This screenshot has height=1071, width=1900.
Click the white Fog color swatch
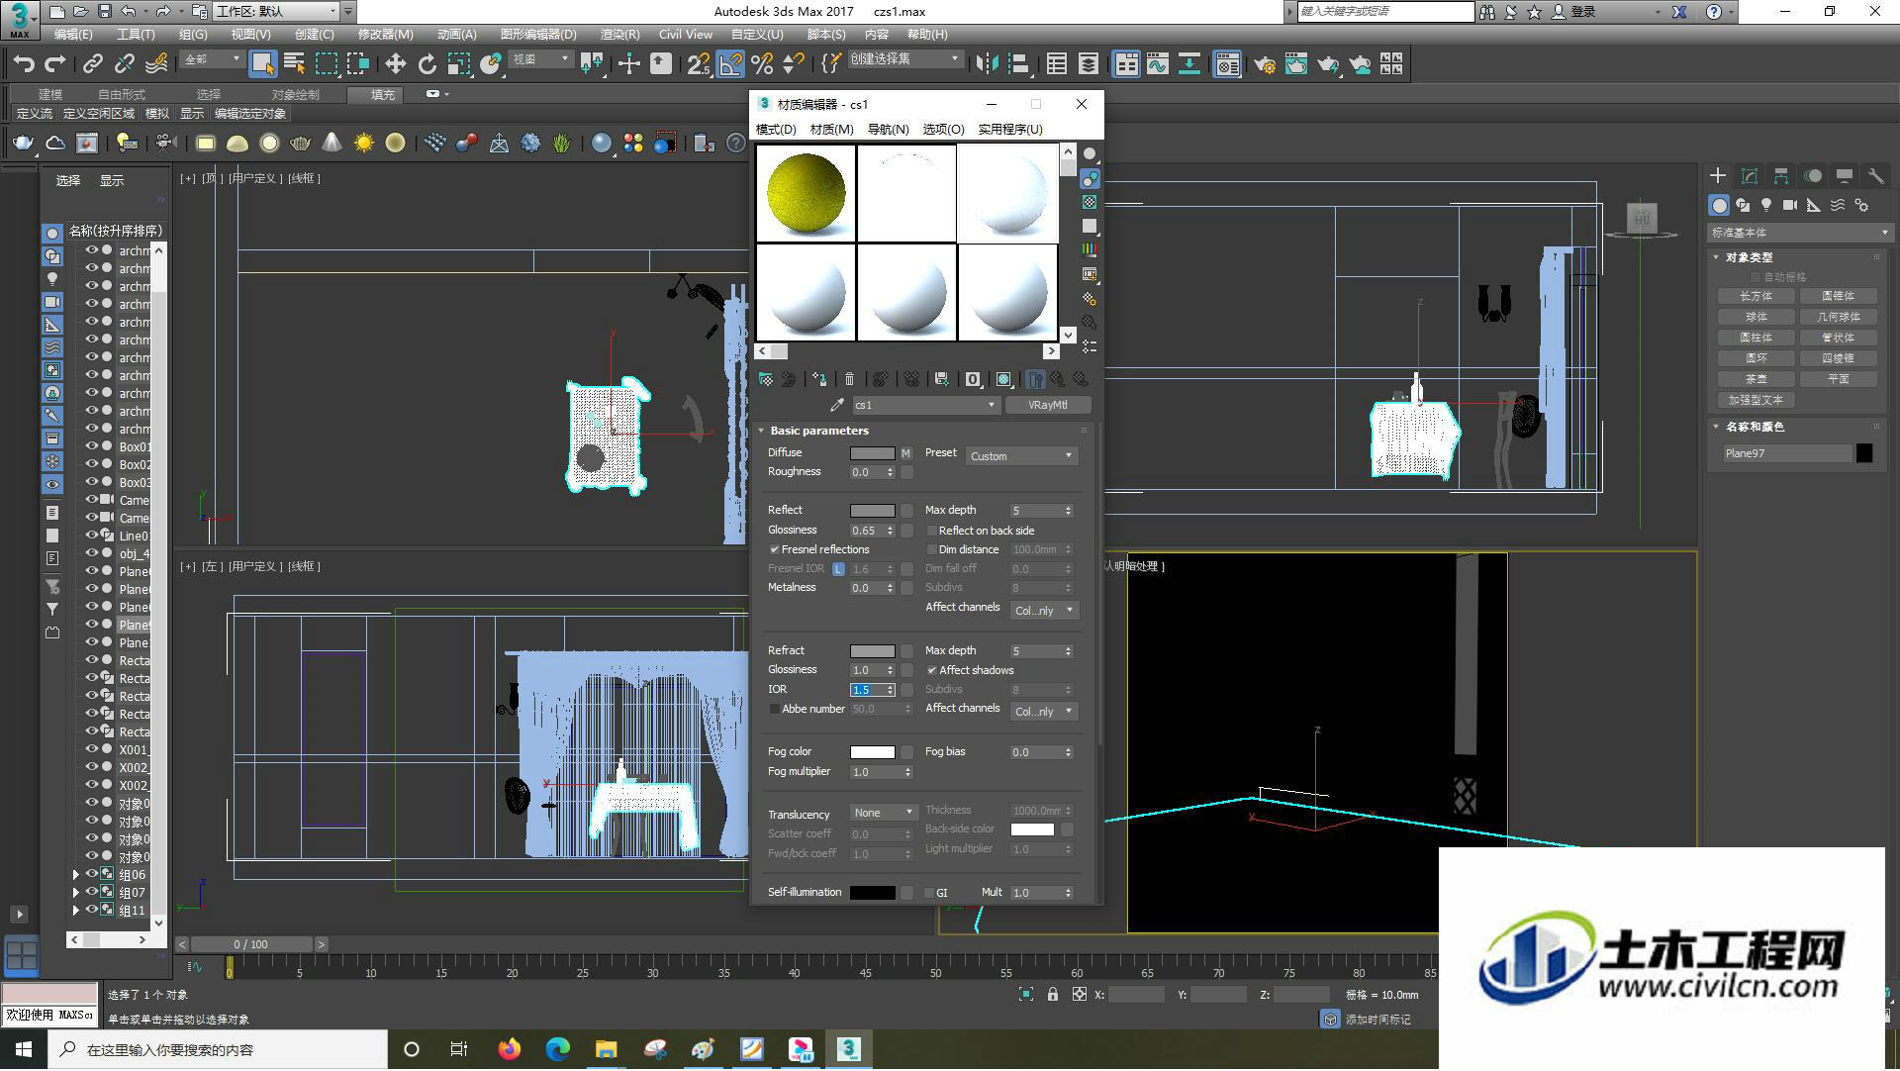point(872,752)
